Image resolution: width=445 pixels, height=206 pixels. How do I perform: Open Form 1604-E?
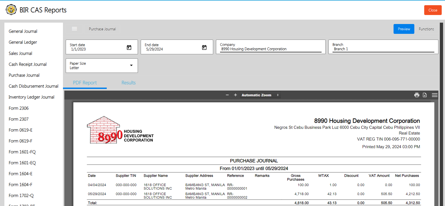pos(21,174)
